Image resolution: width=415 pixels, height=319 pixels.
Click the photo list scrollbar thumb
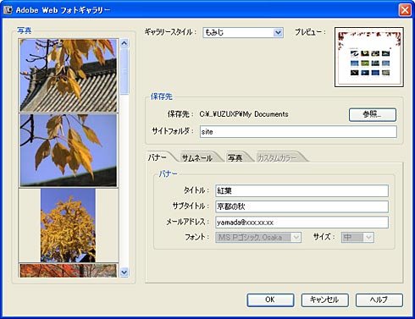[x=125, y=71]
